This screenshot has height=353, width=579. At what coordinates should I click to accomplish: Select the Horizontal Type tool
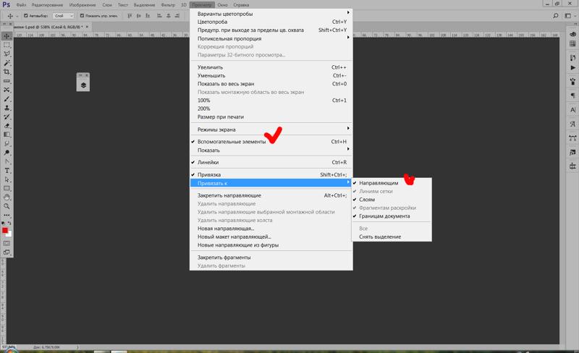(7, 170)
